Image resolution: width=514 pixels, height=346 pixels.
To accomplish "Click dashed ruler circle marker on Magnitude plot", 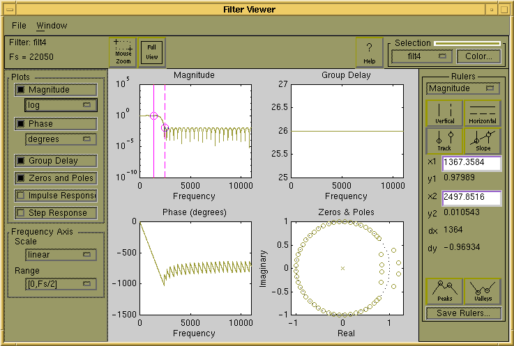I will 165,128.
